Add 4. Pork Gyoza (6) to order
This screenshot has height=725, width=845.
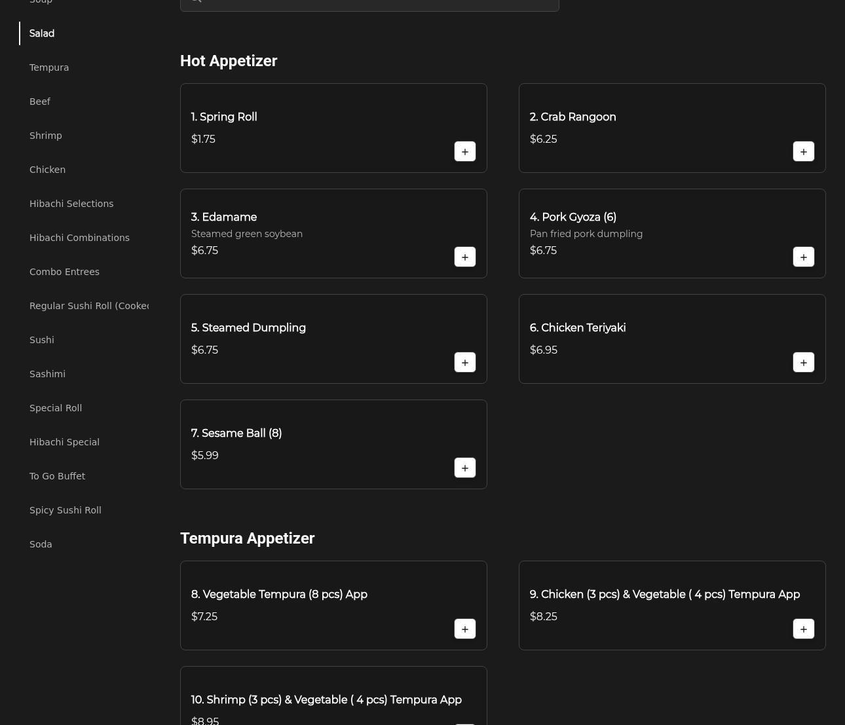point(804,257)
